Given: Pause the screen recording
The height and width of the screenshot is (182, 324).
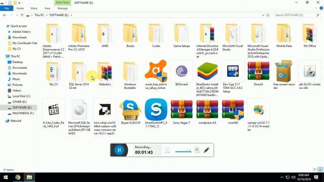Looking at the screenshot, I should [119, 150].
